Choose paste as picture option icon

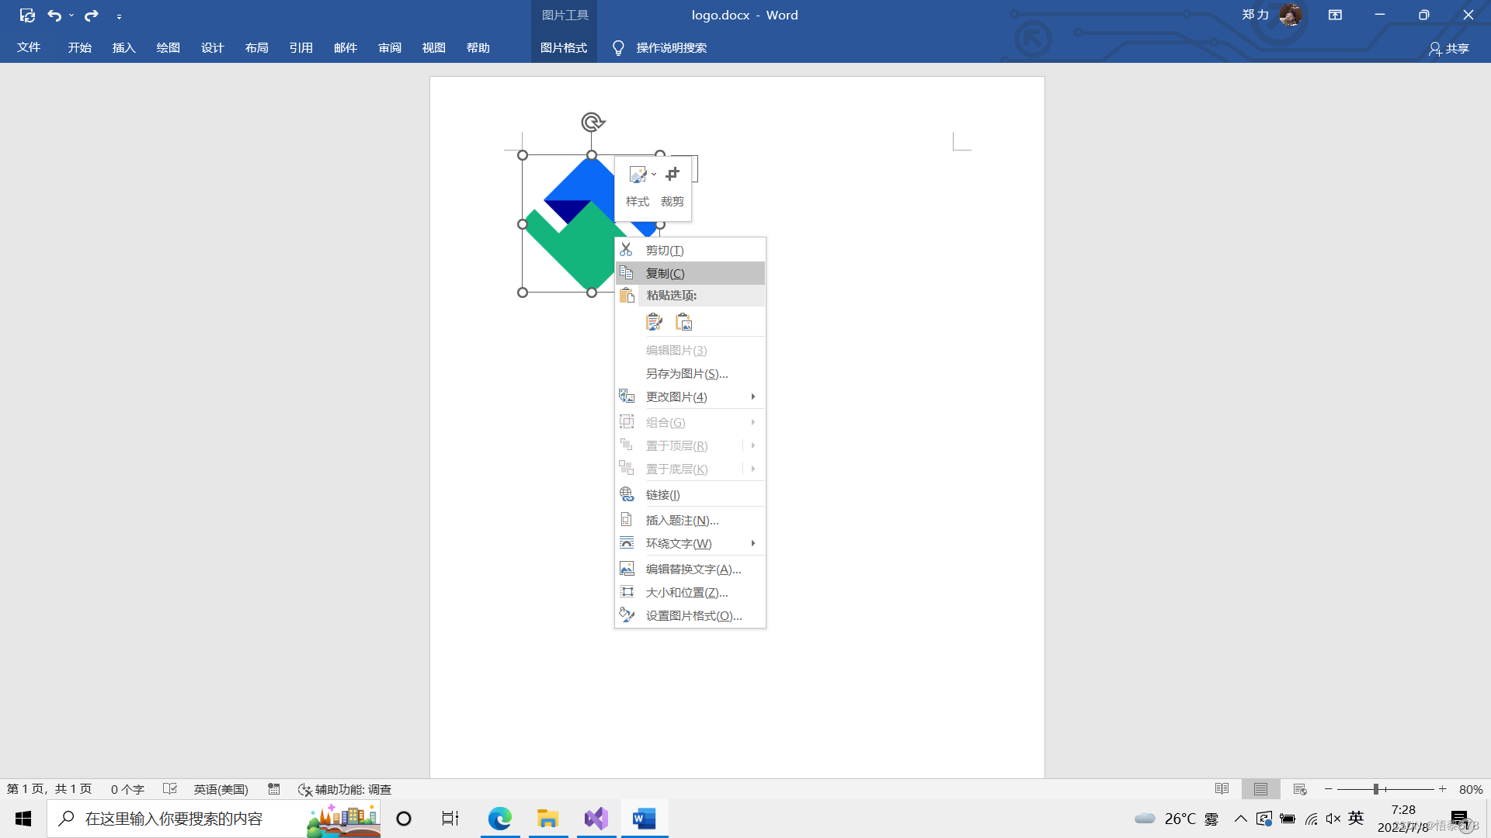coord(684,322)
